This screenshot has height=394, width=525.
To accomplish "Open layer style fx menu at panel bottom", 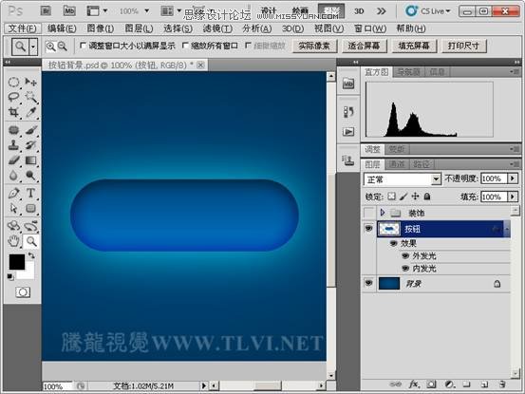I will tap(414, 385).
